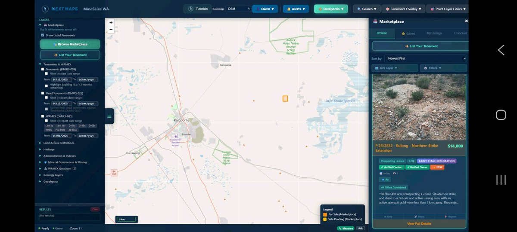Click the WAMEX Geochem info icon

(x=74, y=169)
